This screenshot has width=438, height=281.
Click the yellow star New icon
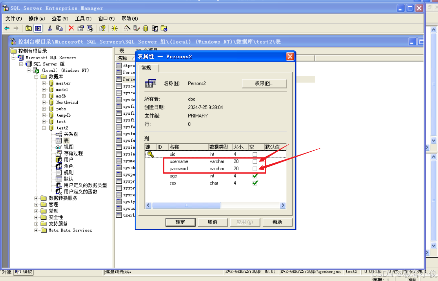tap(114, 28)
